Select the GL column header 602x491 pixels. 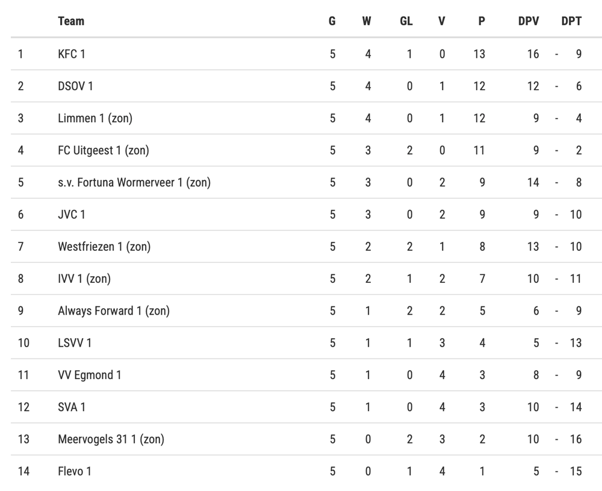coord(406,21)
